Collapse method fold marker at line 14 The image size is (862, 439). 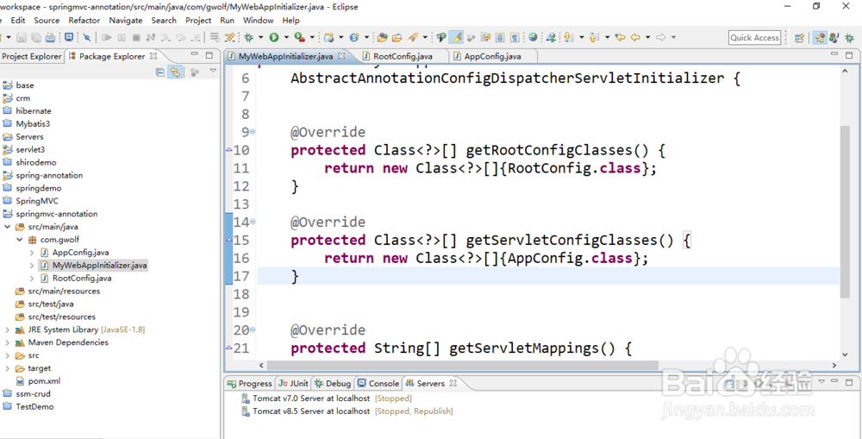(253, 223)
